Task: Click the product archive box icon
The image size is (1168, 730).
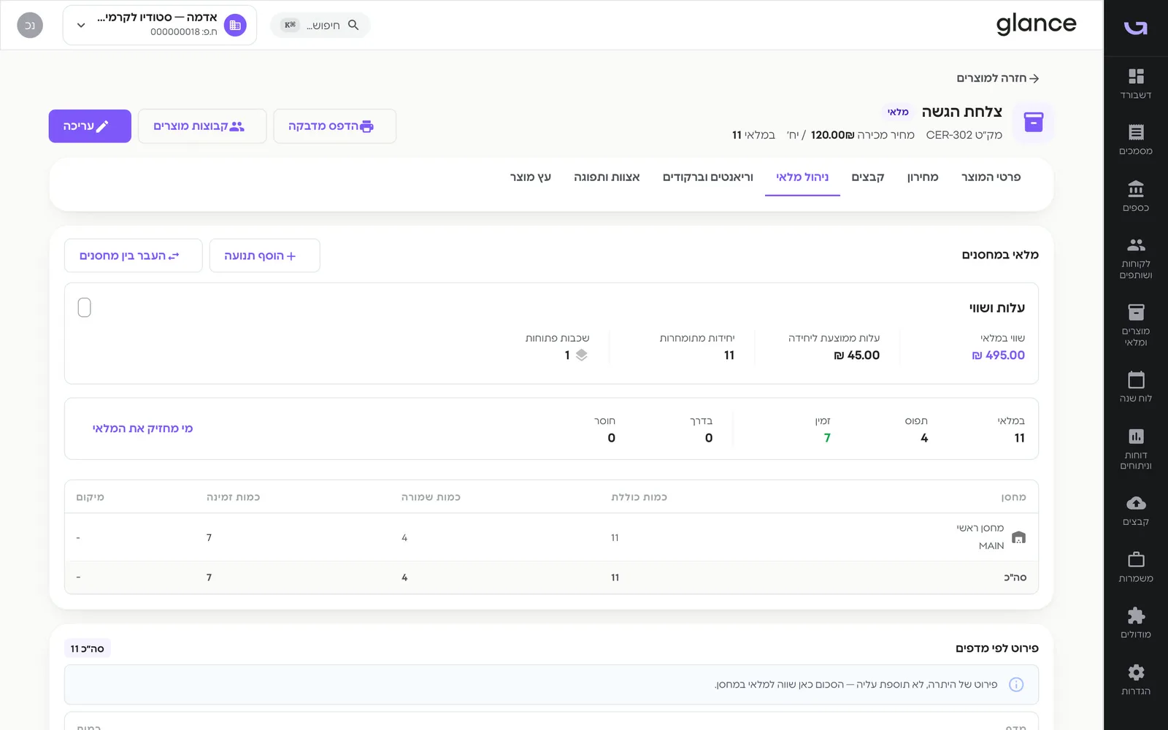Action: coord(1033,122)
